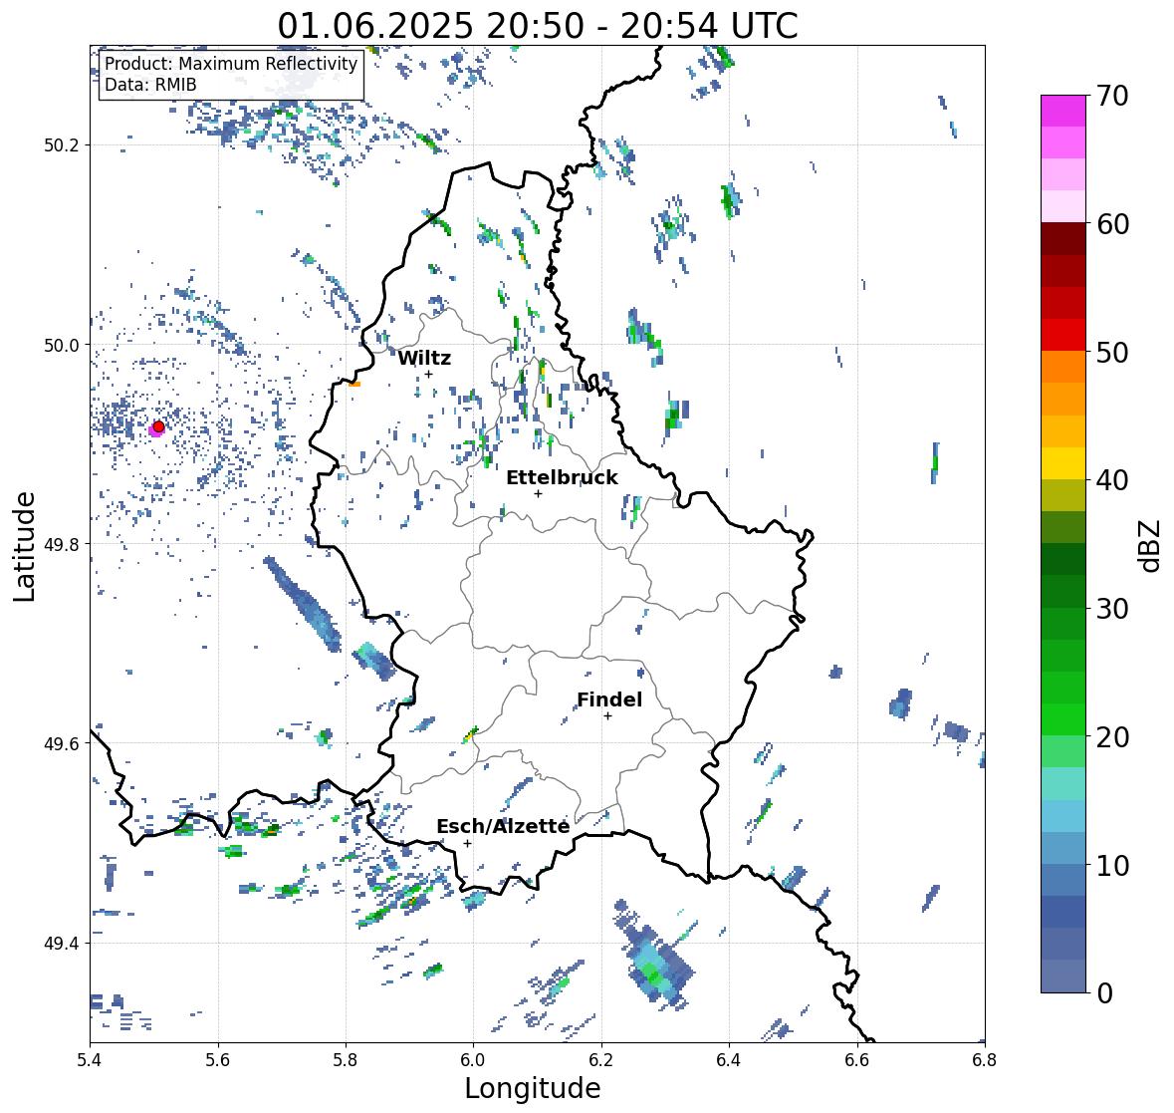Click the 10 value on the colorbar
Screen dimensions: 1174x1113
1112,866
